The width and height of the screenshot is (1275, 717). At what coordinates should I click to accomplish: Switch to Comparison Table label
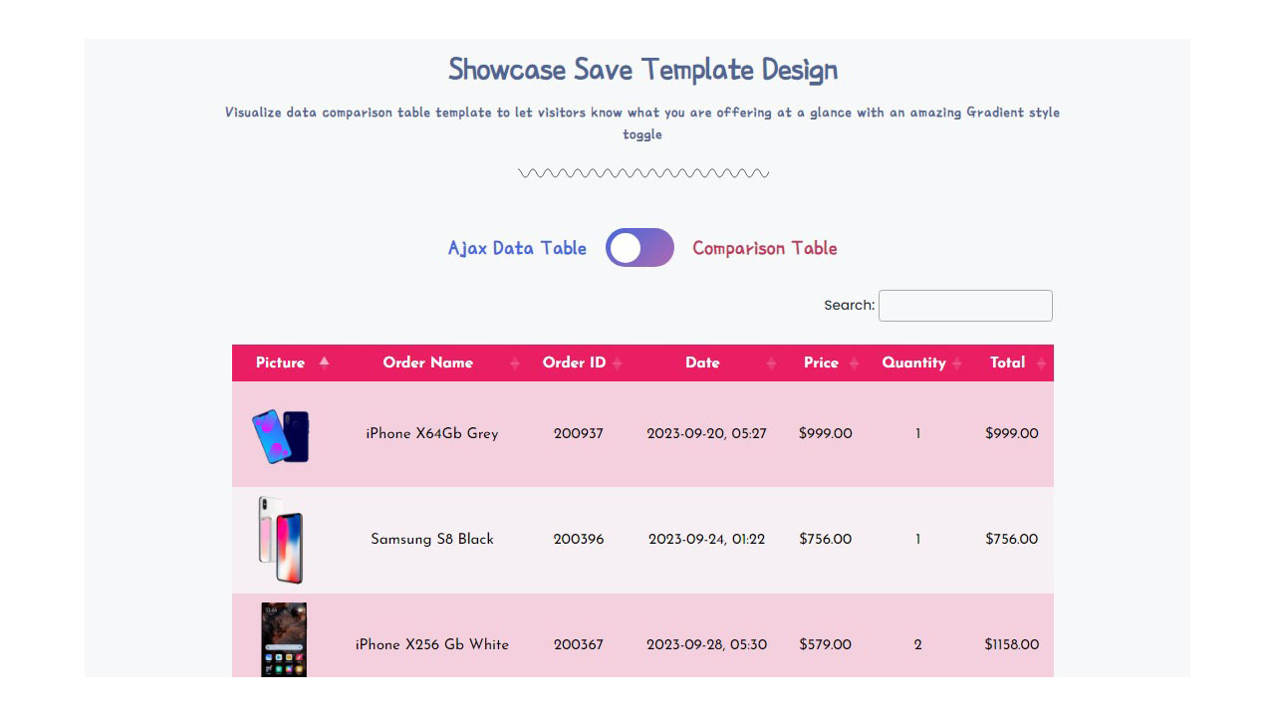coord(764,248)
